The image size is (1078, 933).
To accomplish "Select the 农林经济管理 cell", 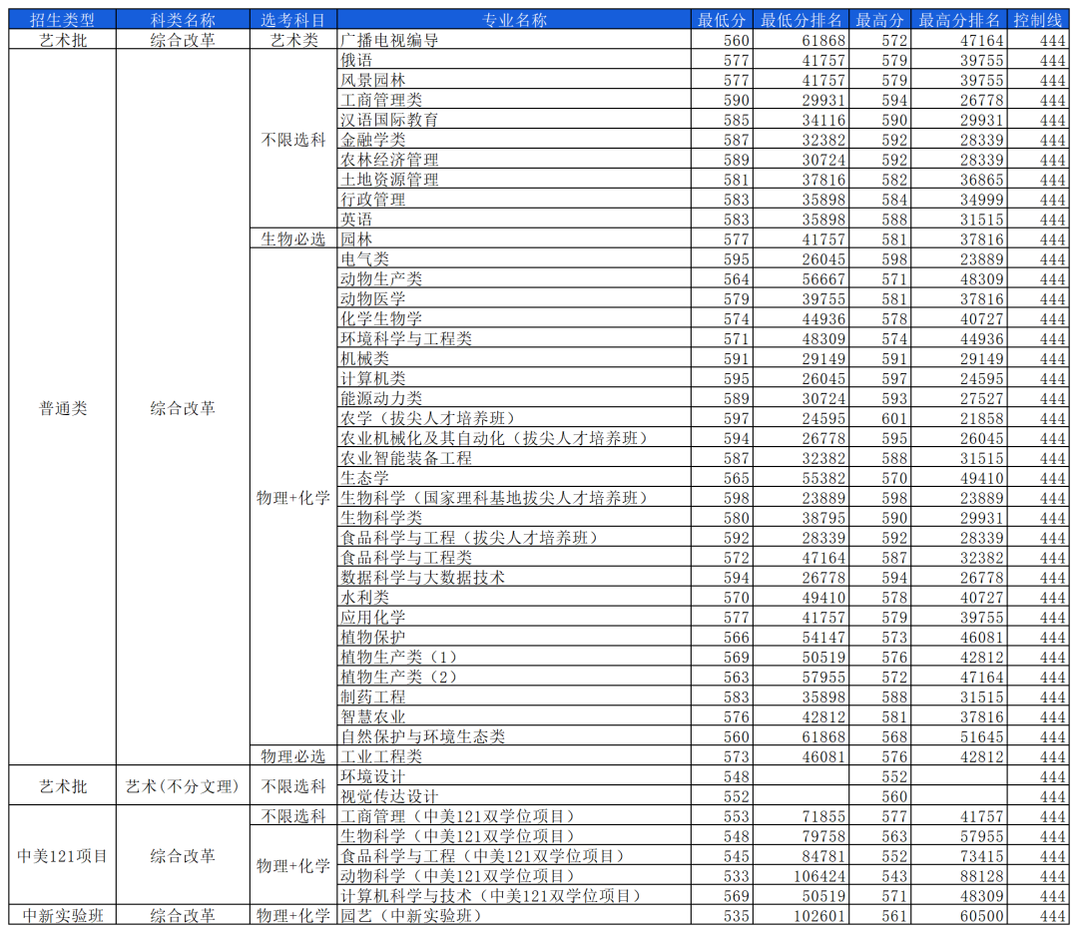I will 514,160.
